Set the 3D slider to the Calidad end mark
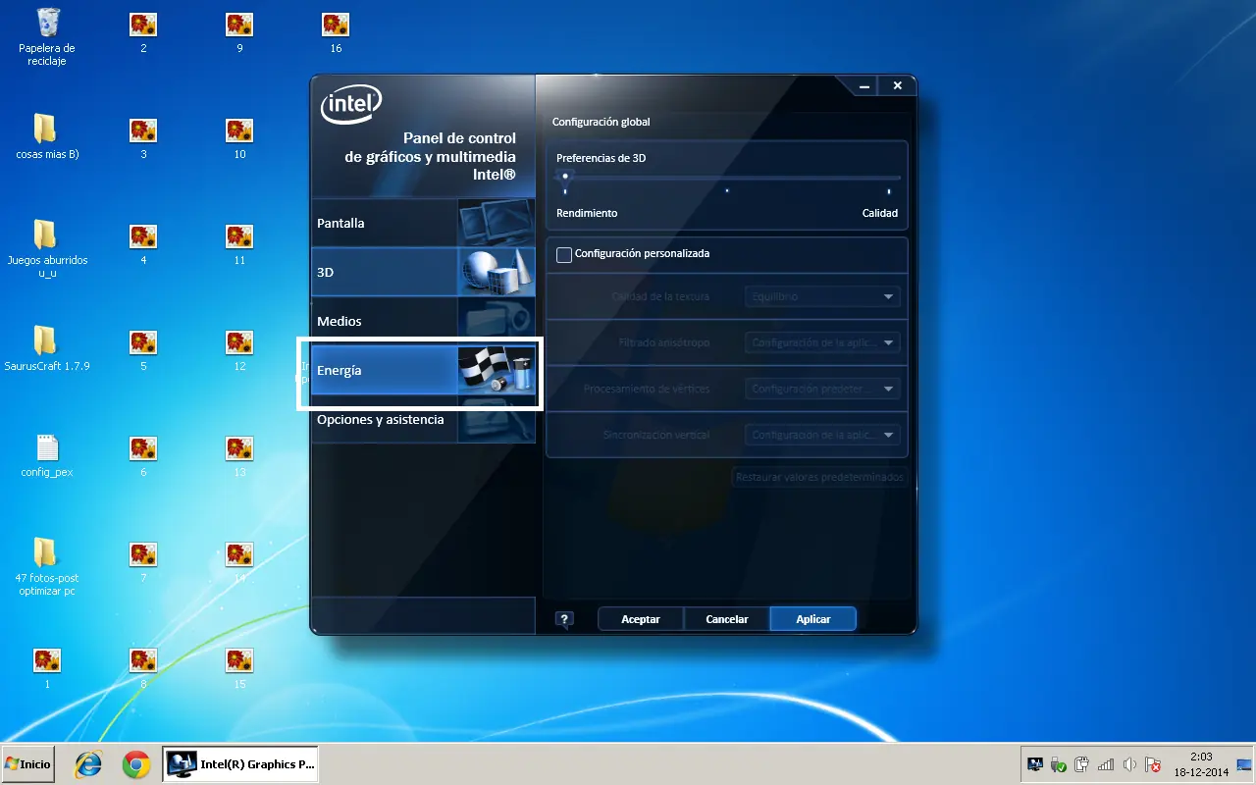The width and height of the screenshot is (1256, 785). pos(889,190)
